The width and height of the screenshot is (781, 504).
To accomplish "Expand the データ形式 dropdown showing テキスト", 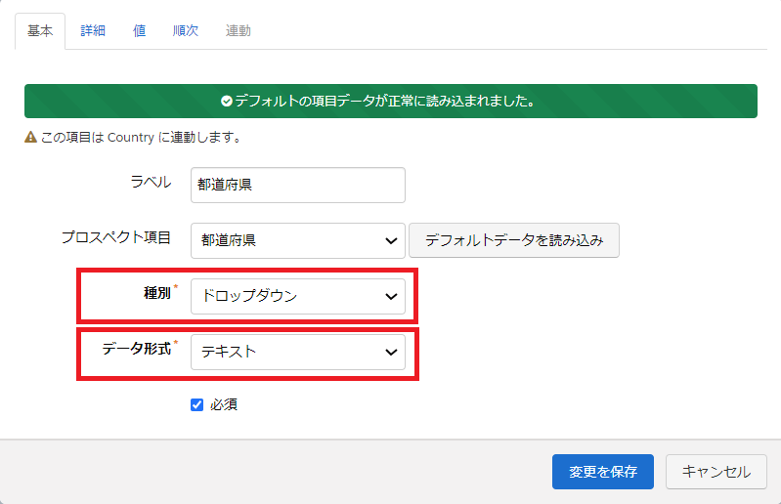I will coord(298,353).
